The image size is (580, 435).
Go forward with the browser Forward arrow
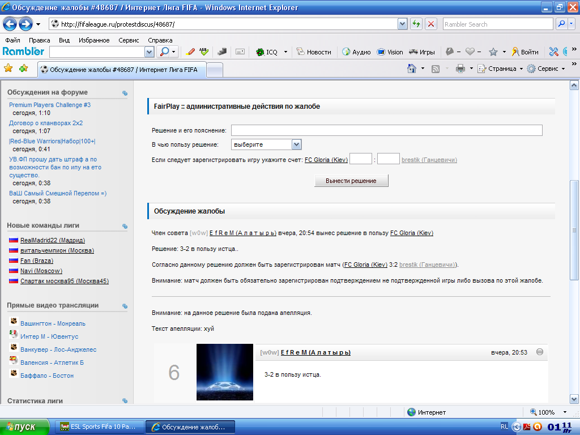(25, 24)
